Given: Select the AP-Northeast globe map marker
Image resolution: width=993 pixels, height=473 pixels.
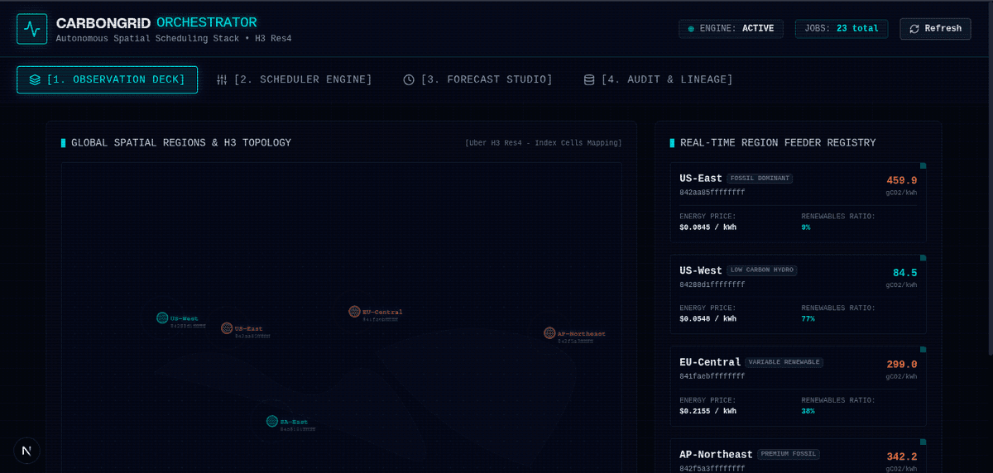Looking at the screenshot, I should click(549, 333).
